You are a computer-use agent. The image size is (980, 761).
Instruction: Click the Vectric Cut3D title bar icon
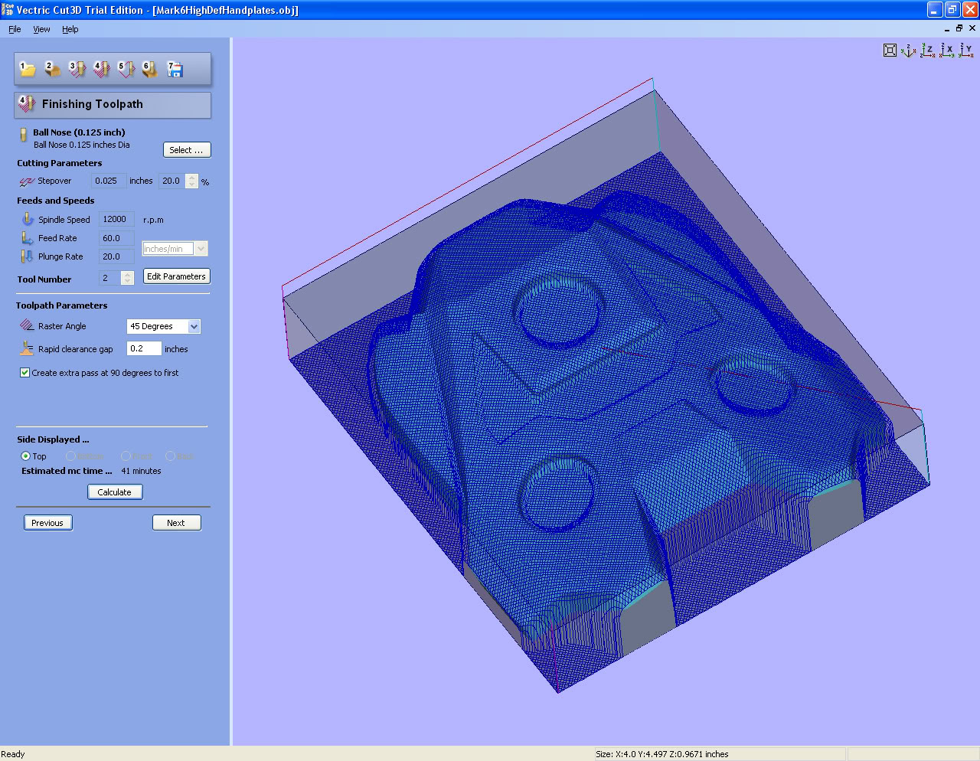point(8,10)
